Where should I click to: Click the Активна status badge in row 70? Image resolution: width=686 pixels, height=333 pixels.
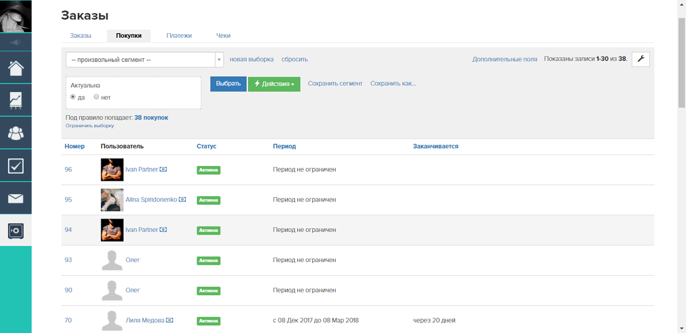[209, 320]
